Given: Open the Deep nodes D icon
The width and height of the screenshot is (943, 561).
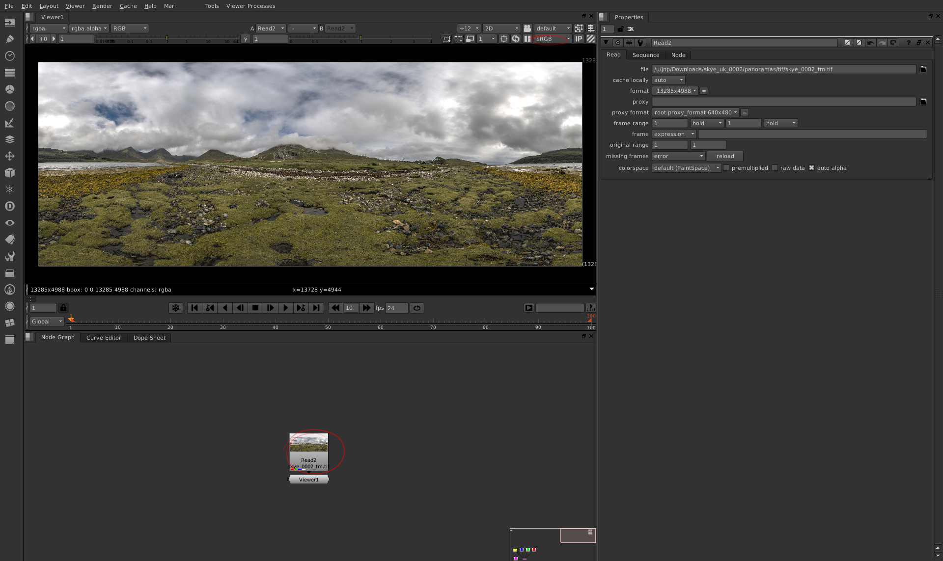Looking at the screenshot, I should [9, 206].
